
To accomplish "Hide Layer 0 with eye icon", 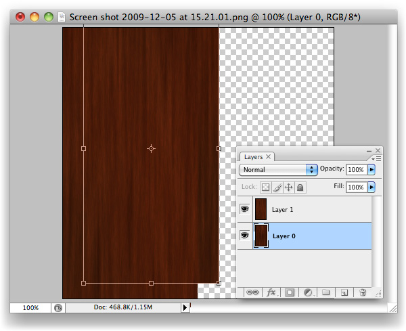I will 244,236.
